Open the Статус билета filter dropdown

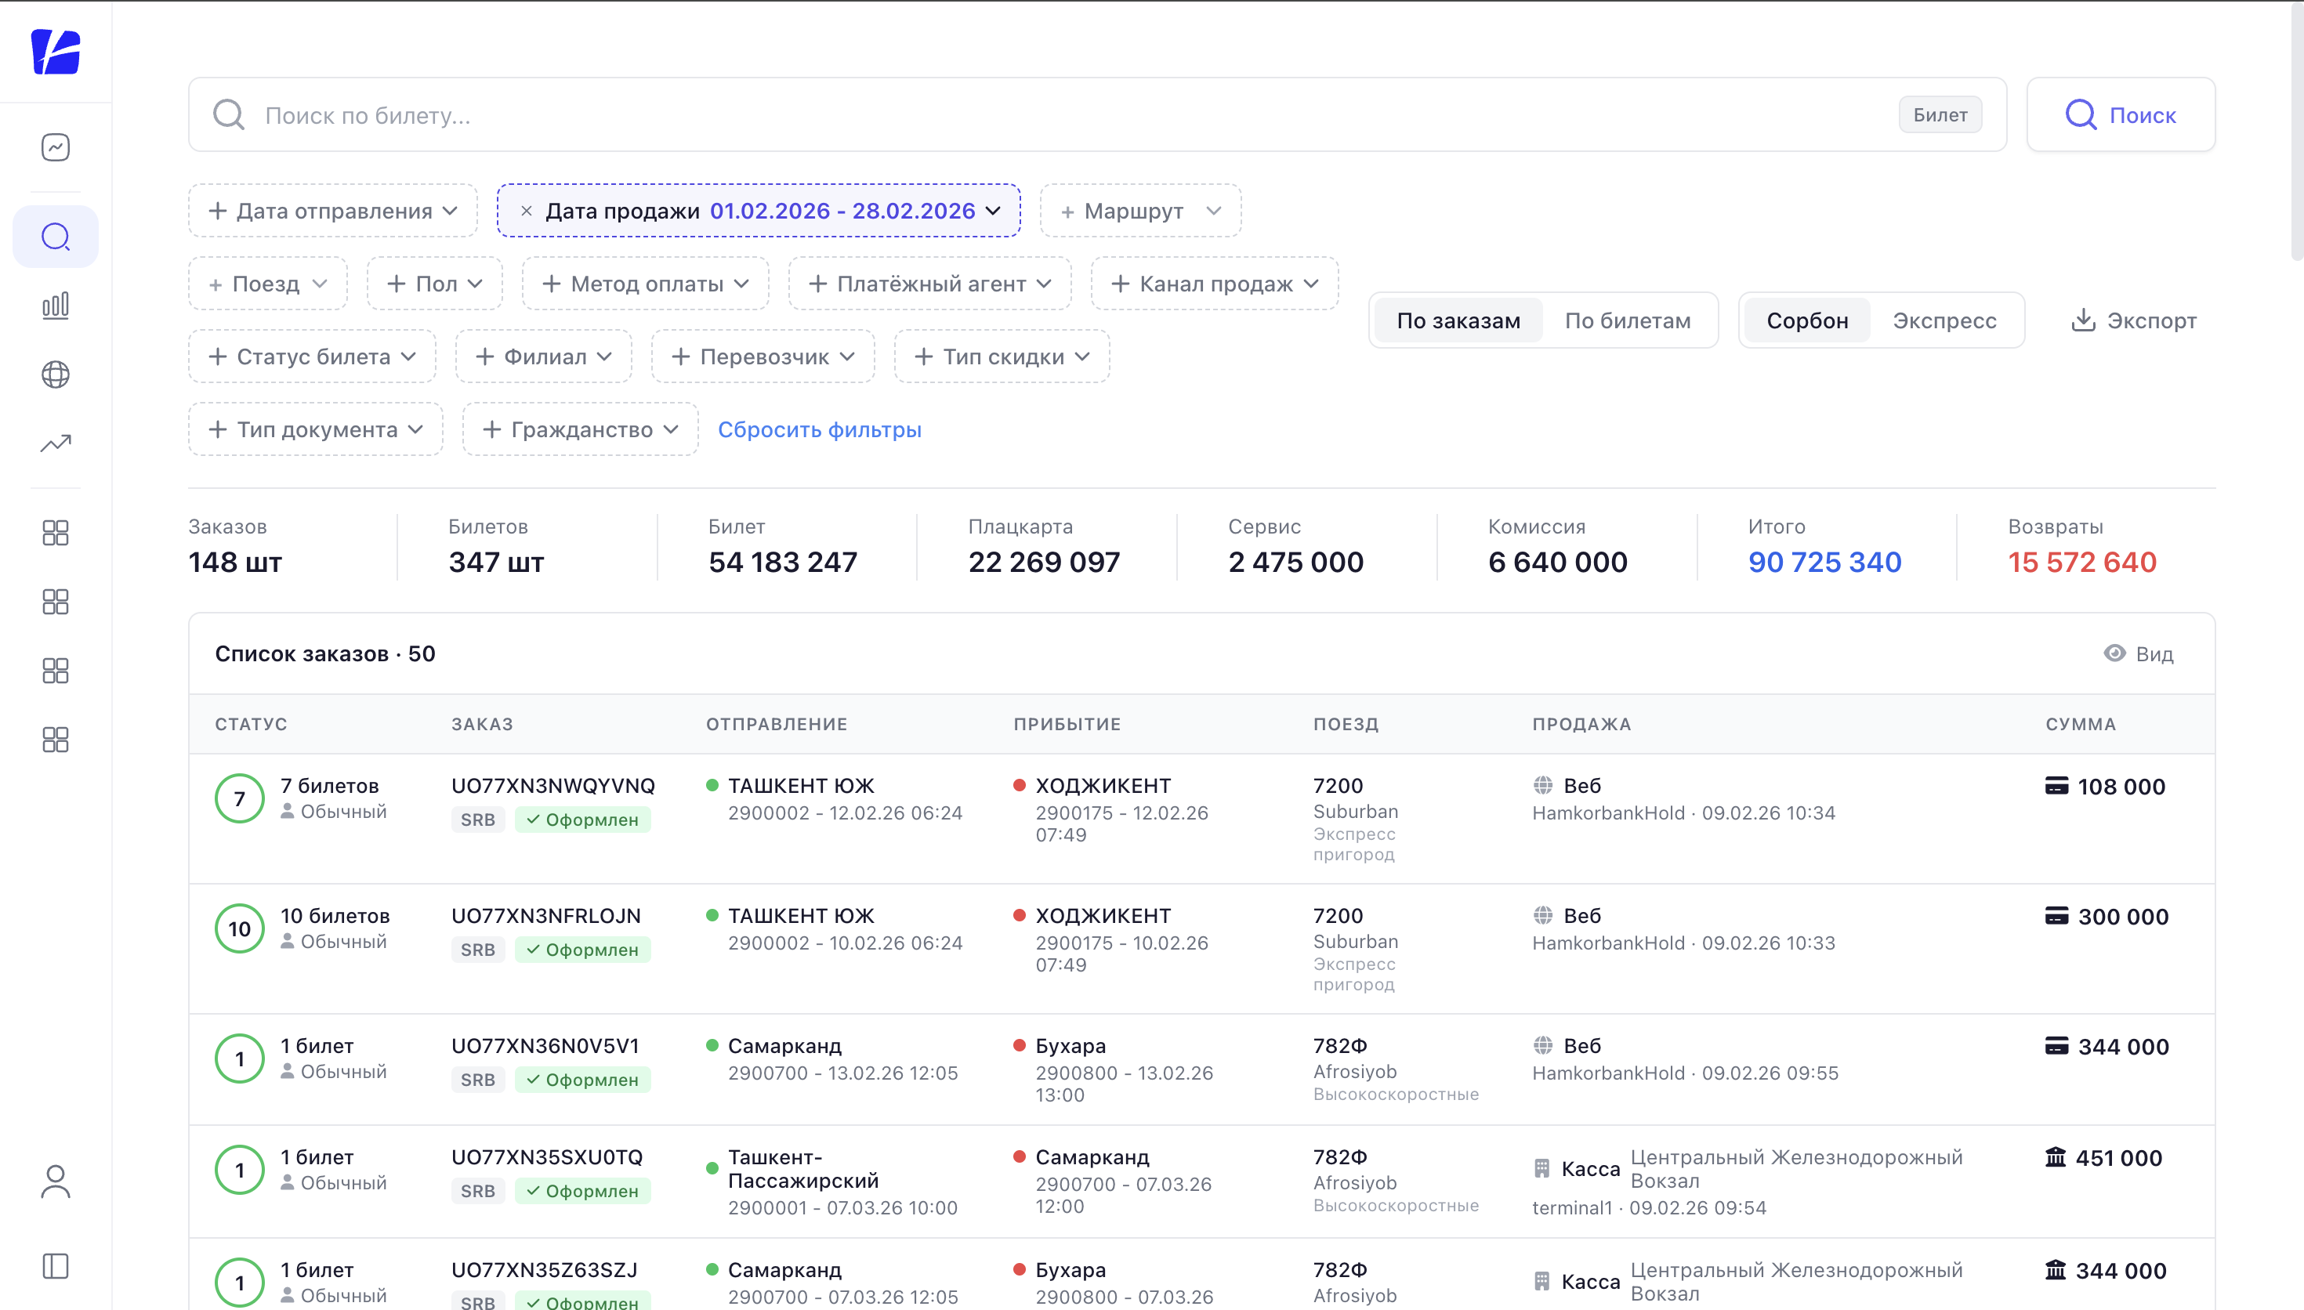click(x=312, y=356)
